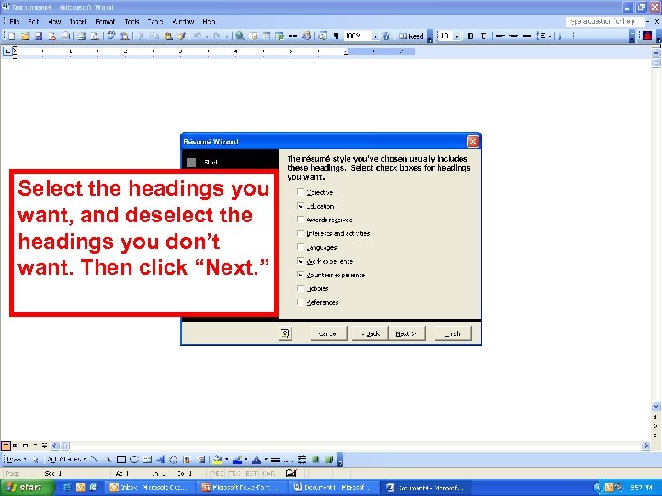Click the Fill Color paint bucket

click(217, 459)
